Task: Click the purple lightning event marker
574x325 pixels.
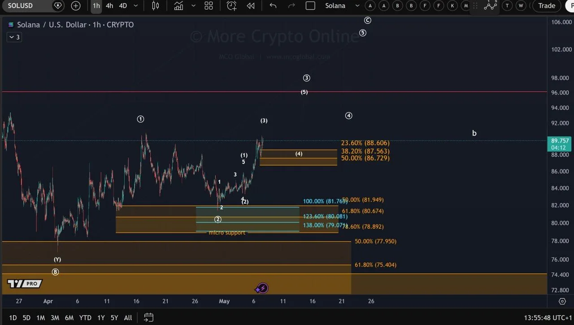Action: coord(262,288)
